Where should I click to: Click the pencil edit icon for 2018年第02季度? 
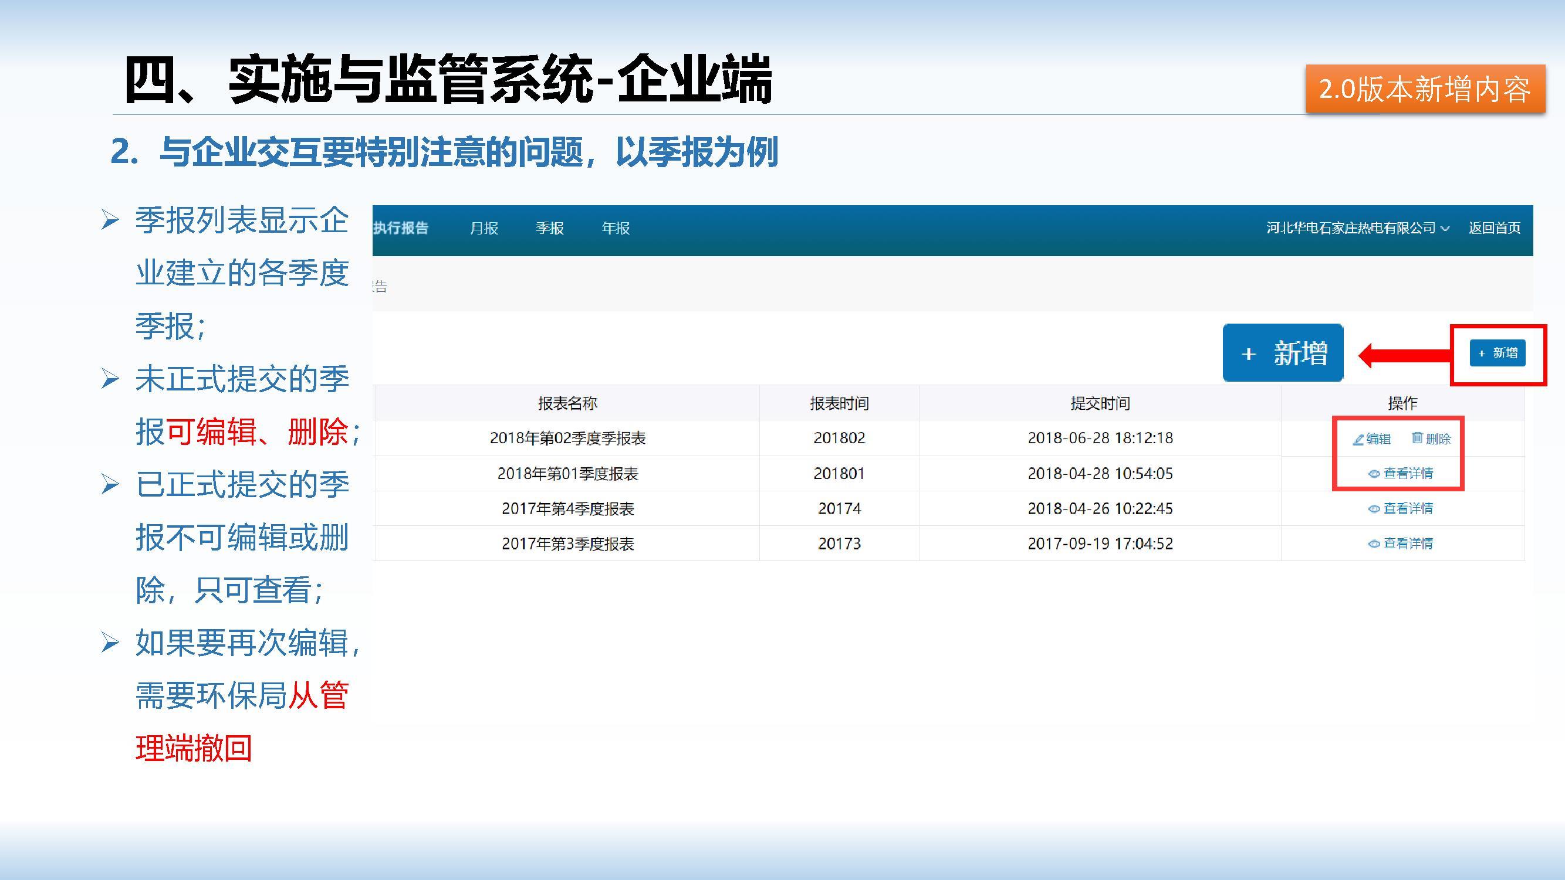pos(1358,439)
